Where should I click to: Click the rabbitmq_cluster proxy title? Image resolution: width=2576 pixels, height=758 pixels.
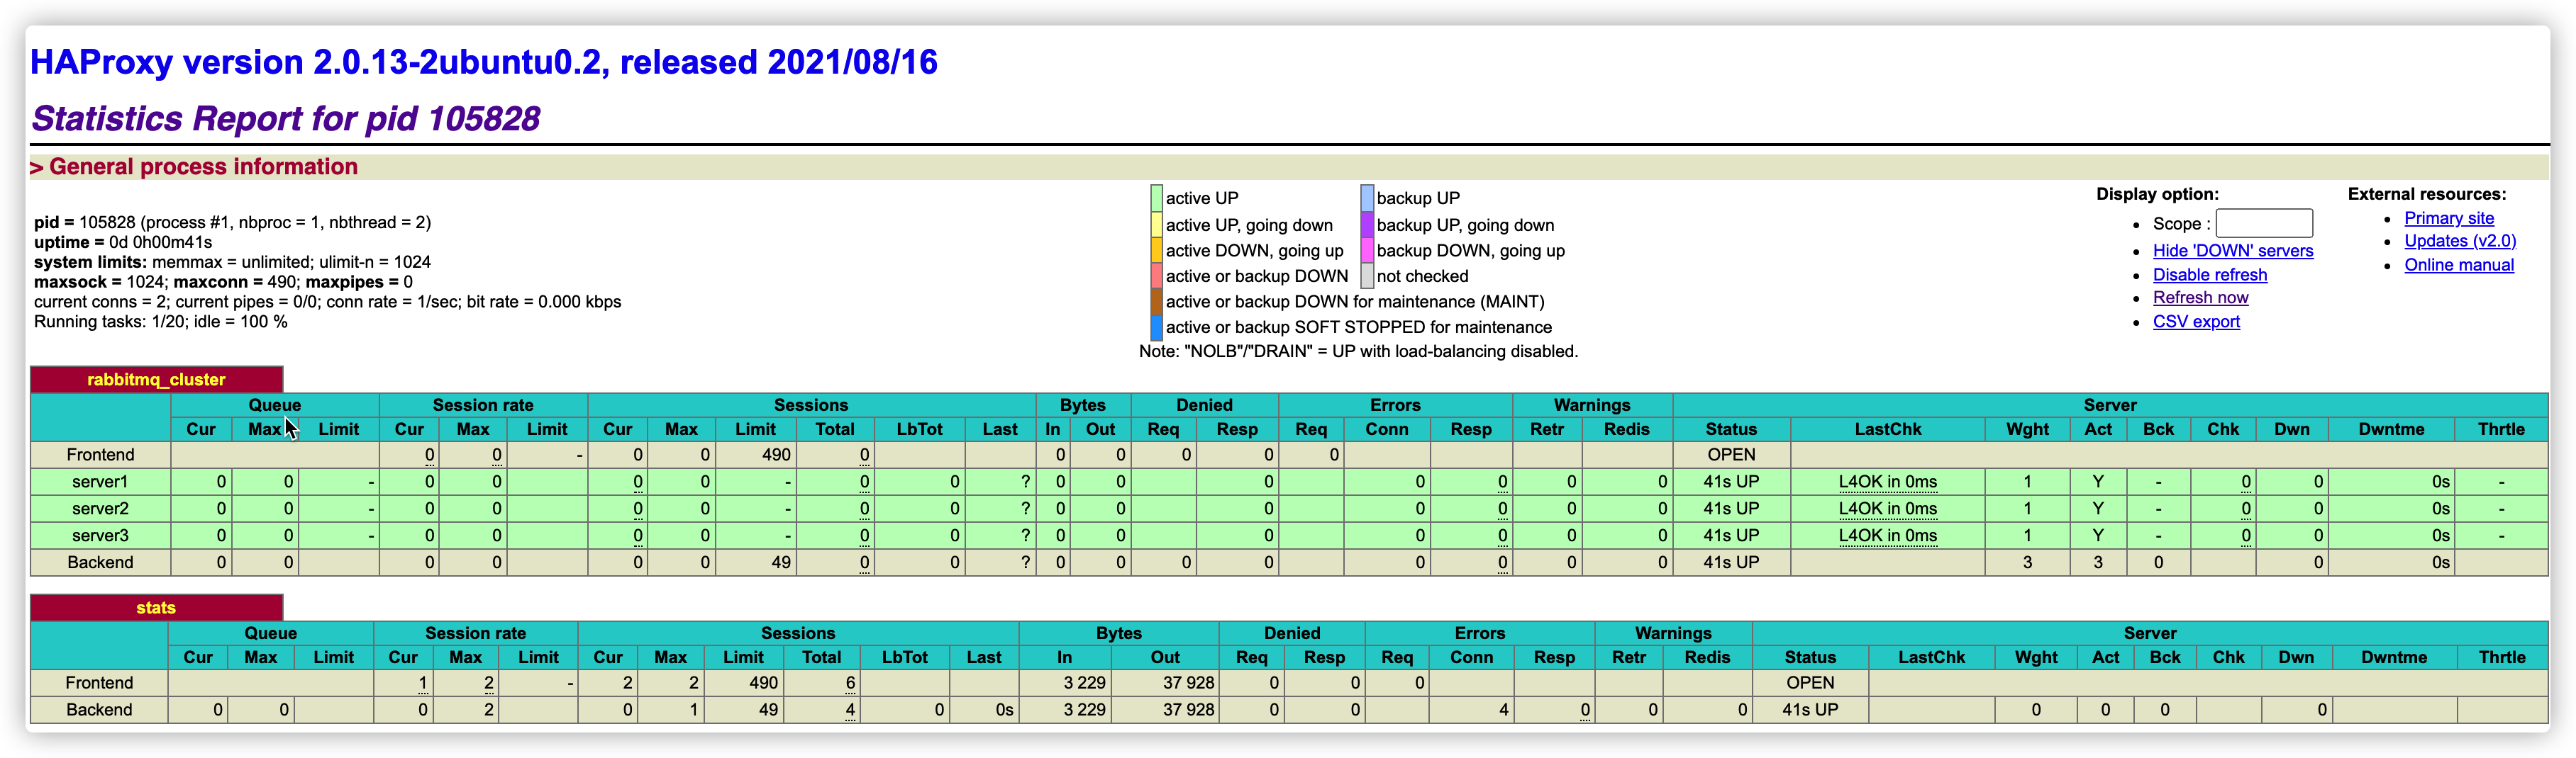pyautogui.click(x=156, y=380)
